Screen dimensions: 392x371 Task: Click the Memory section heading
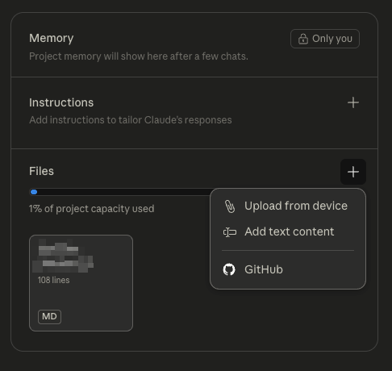tap(52, 38)
